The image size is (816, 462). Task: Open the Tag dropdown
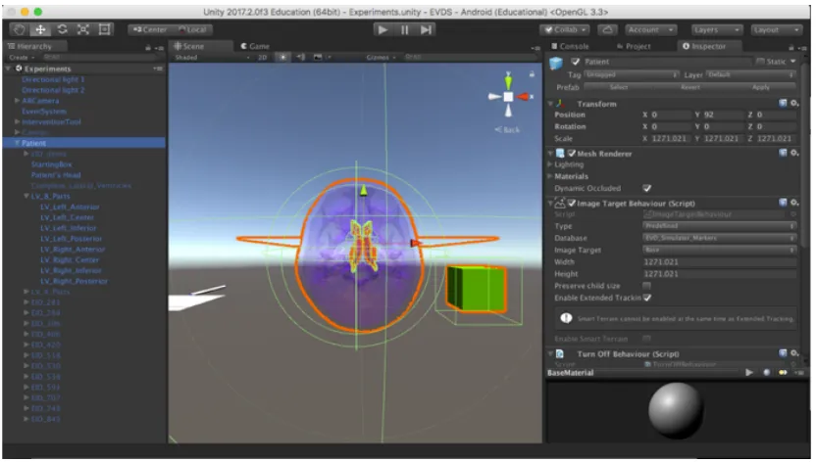[632, 74]
